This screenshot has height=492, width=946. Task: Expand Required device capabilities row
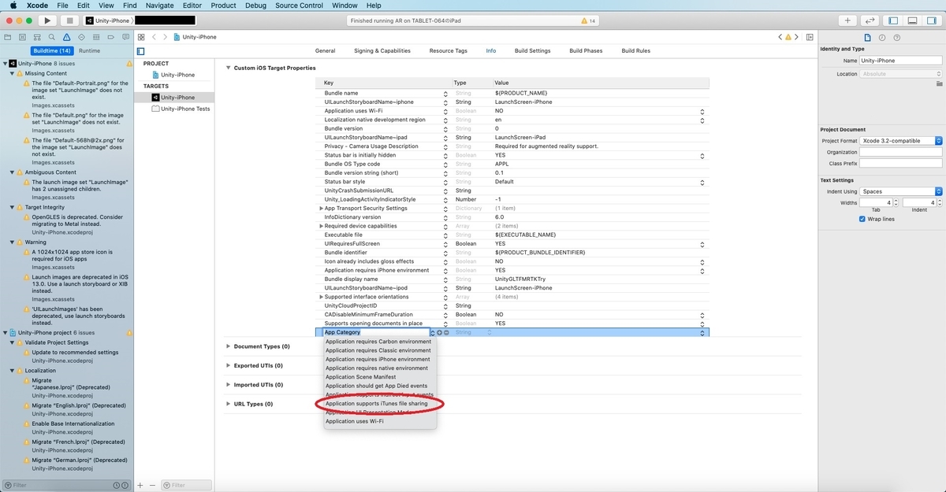click(x=322, y=226)
